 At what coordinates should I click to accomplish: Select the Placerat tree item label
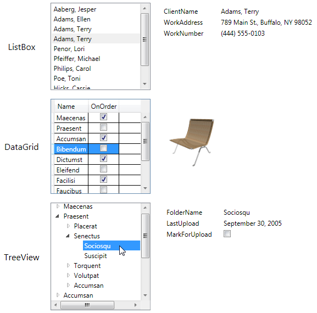point(85,226)
